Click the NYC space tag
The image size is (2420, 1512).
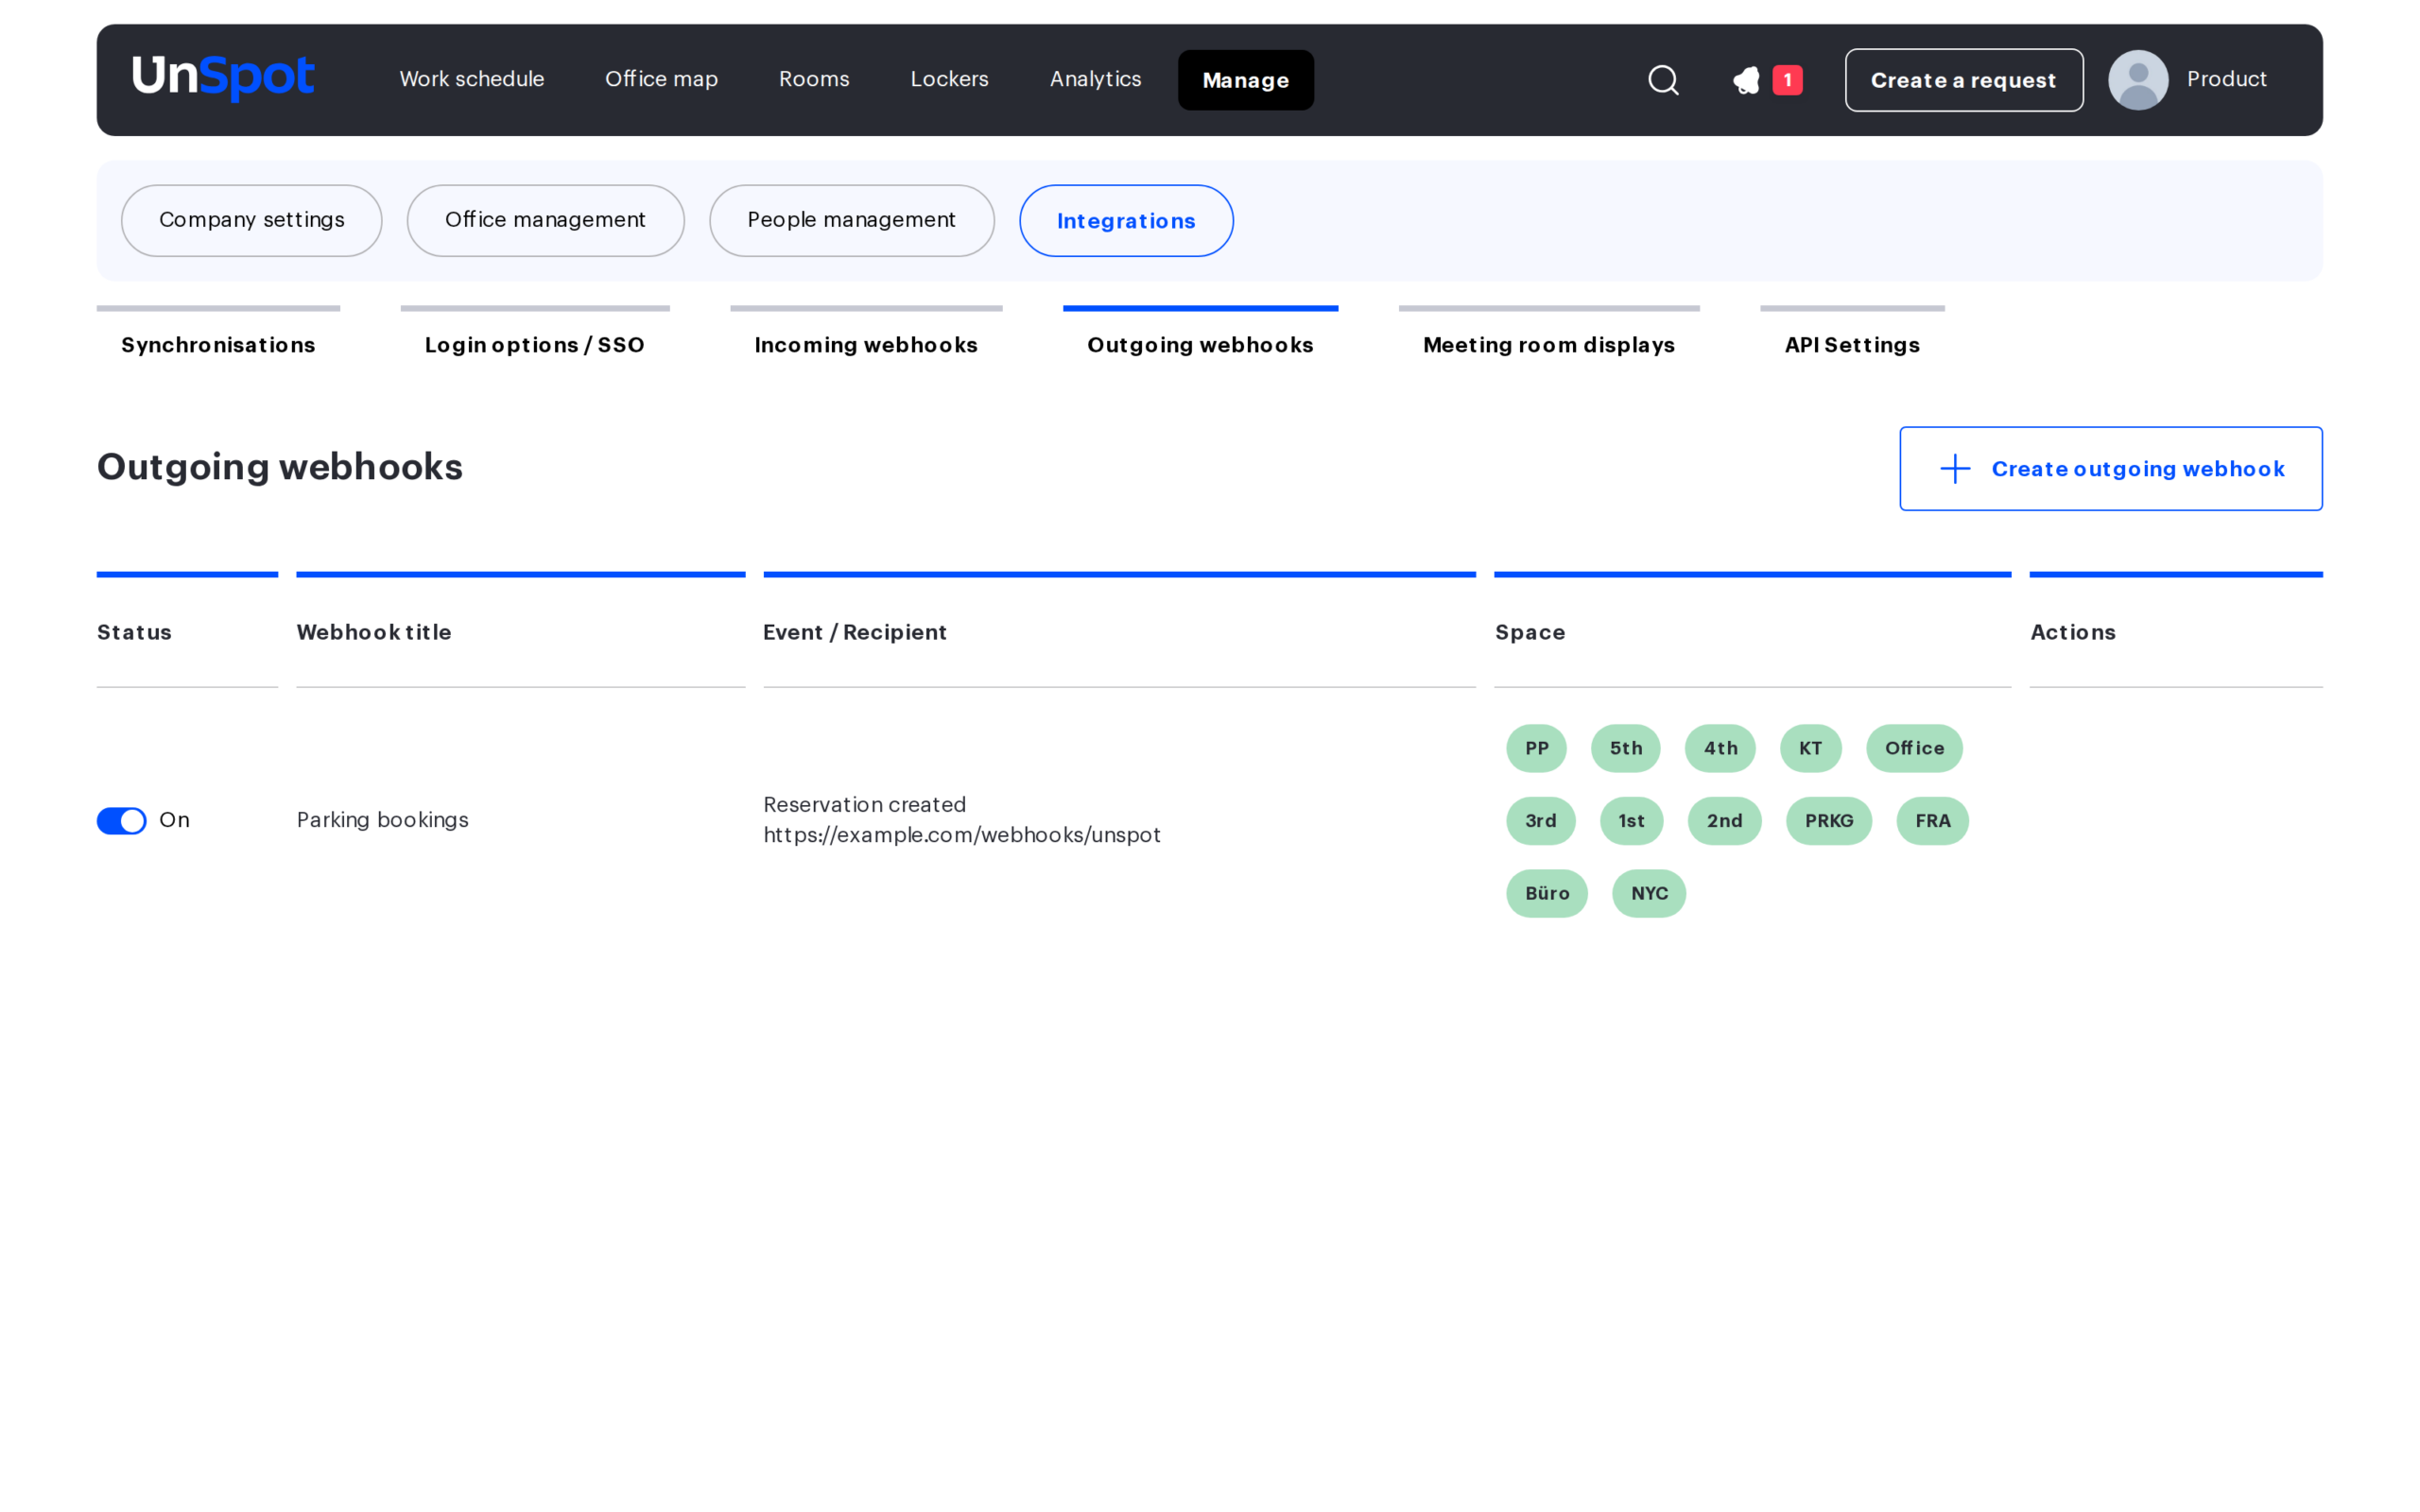[1648, 893]
